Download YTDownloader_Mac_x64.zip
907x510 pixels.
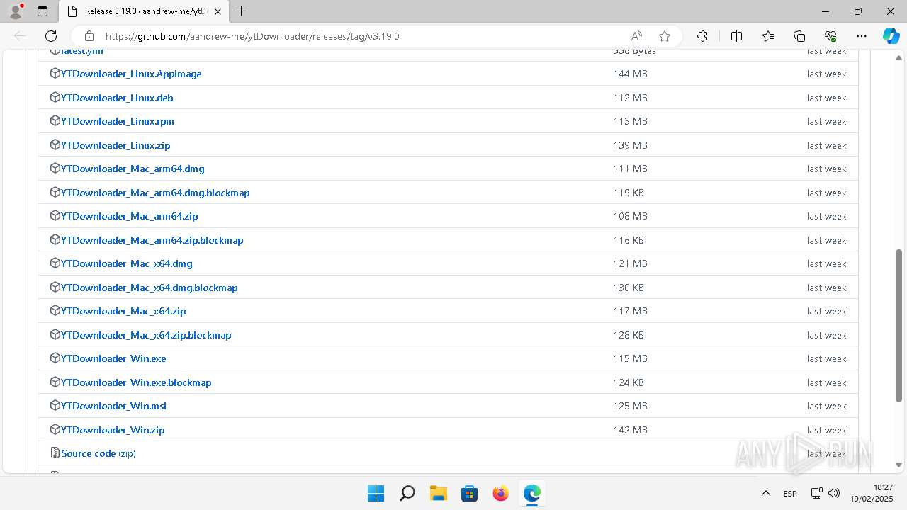123,311
